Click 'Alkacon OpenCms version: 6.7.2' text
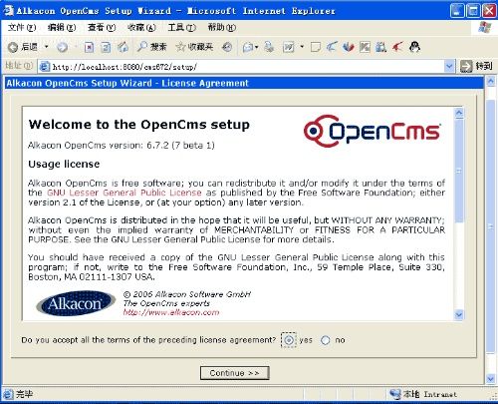The width and height of the screenshot is (498, 404). [122, 146]
